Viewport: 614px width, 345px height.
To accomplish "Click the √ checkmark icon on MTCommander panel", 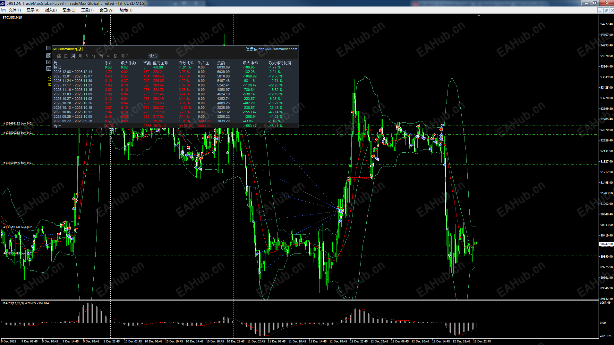I will tap(48, 68).
